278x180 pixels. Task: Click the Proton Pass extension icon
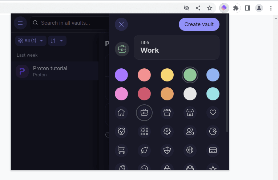(x=224, y=8)
